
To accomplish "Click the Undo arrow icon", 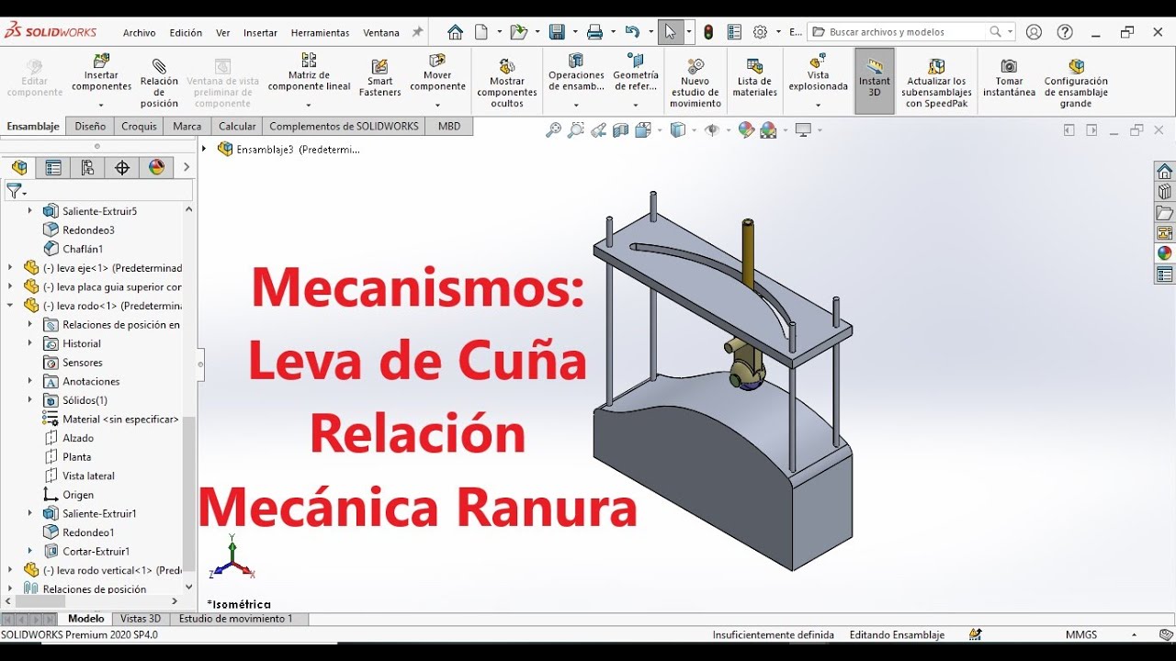I will pyautogui.click(x=632, y=32).
